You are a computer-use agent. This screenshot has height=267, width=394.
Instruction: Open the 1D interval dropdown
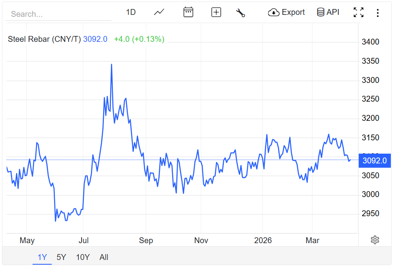click(x=131, y=12)
